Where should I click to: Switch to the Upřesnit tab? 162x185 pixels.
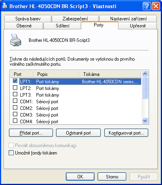click(138, 26)
